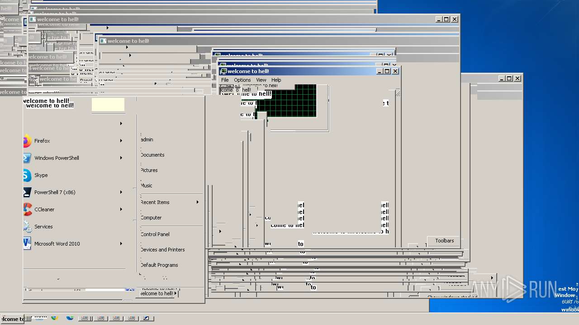Open Pictures from the start menu
Screen dimensions: 579x325
click(x=149, y=170)
